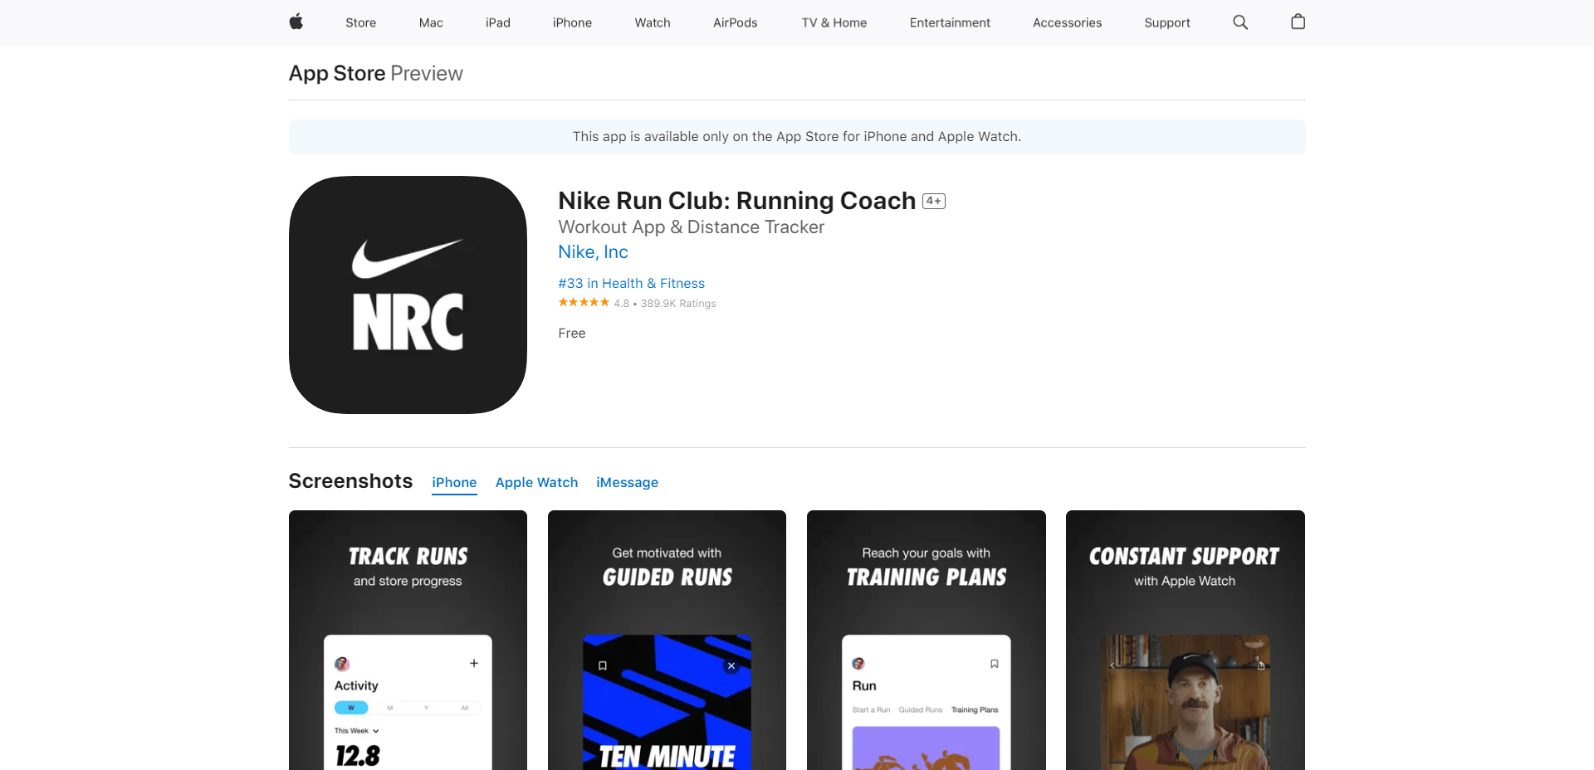Image resolution: width=1594 pixels, height=770 pixels.
Task: Select the W toggle in Activity screenshot
Action: click(351, 708)
